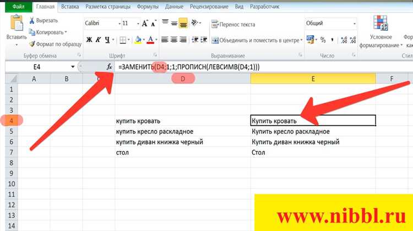The height and width of the screenshot is (231, 413).
Task: Open fill color dropdown arrow
Action: tap(144, 40)
